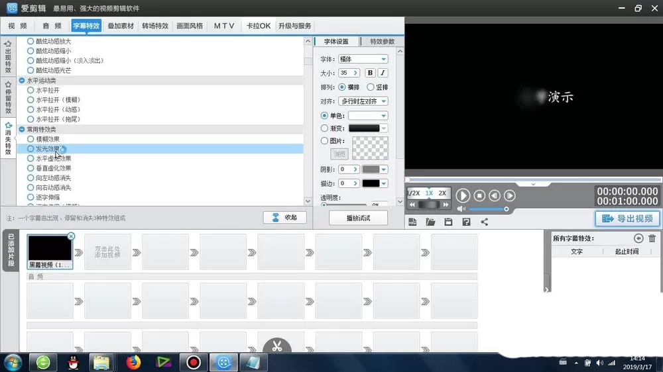
Task: Open the 对齐 alignment dropdown
Action: (383, 101)
